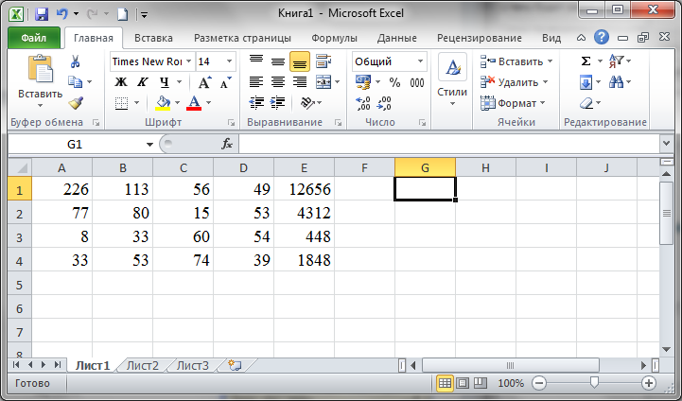Image resolution: width=682 pixels, height=401 pixels.
Task: Toggle underline Ч formatting
Action: point(164,82)
